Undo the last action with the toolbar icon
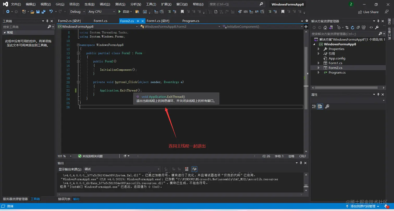Image resolution: width=394 pixels, height=211 pixels. tap(51, 12)
